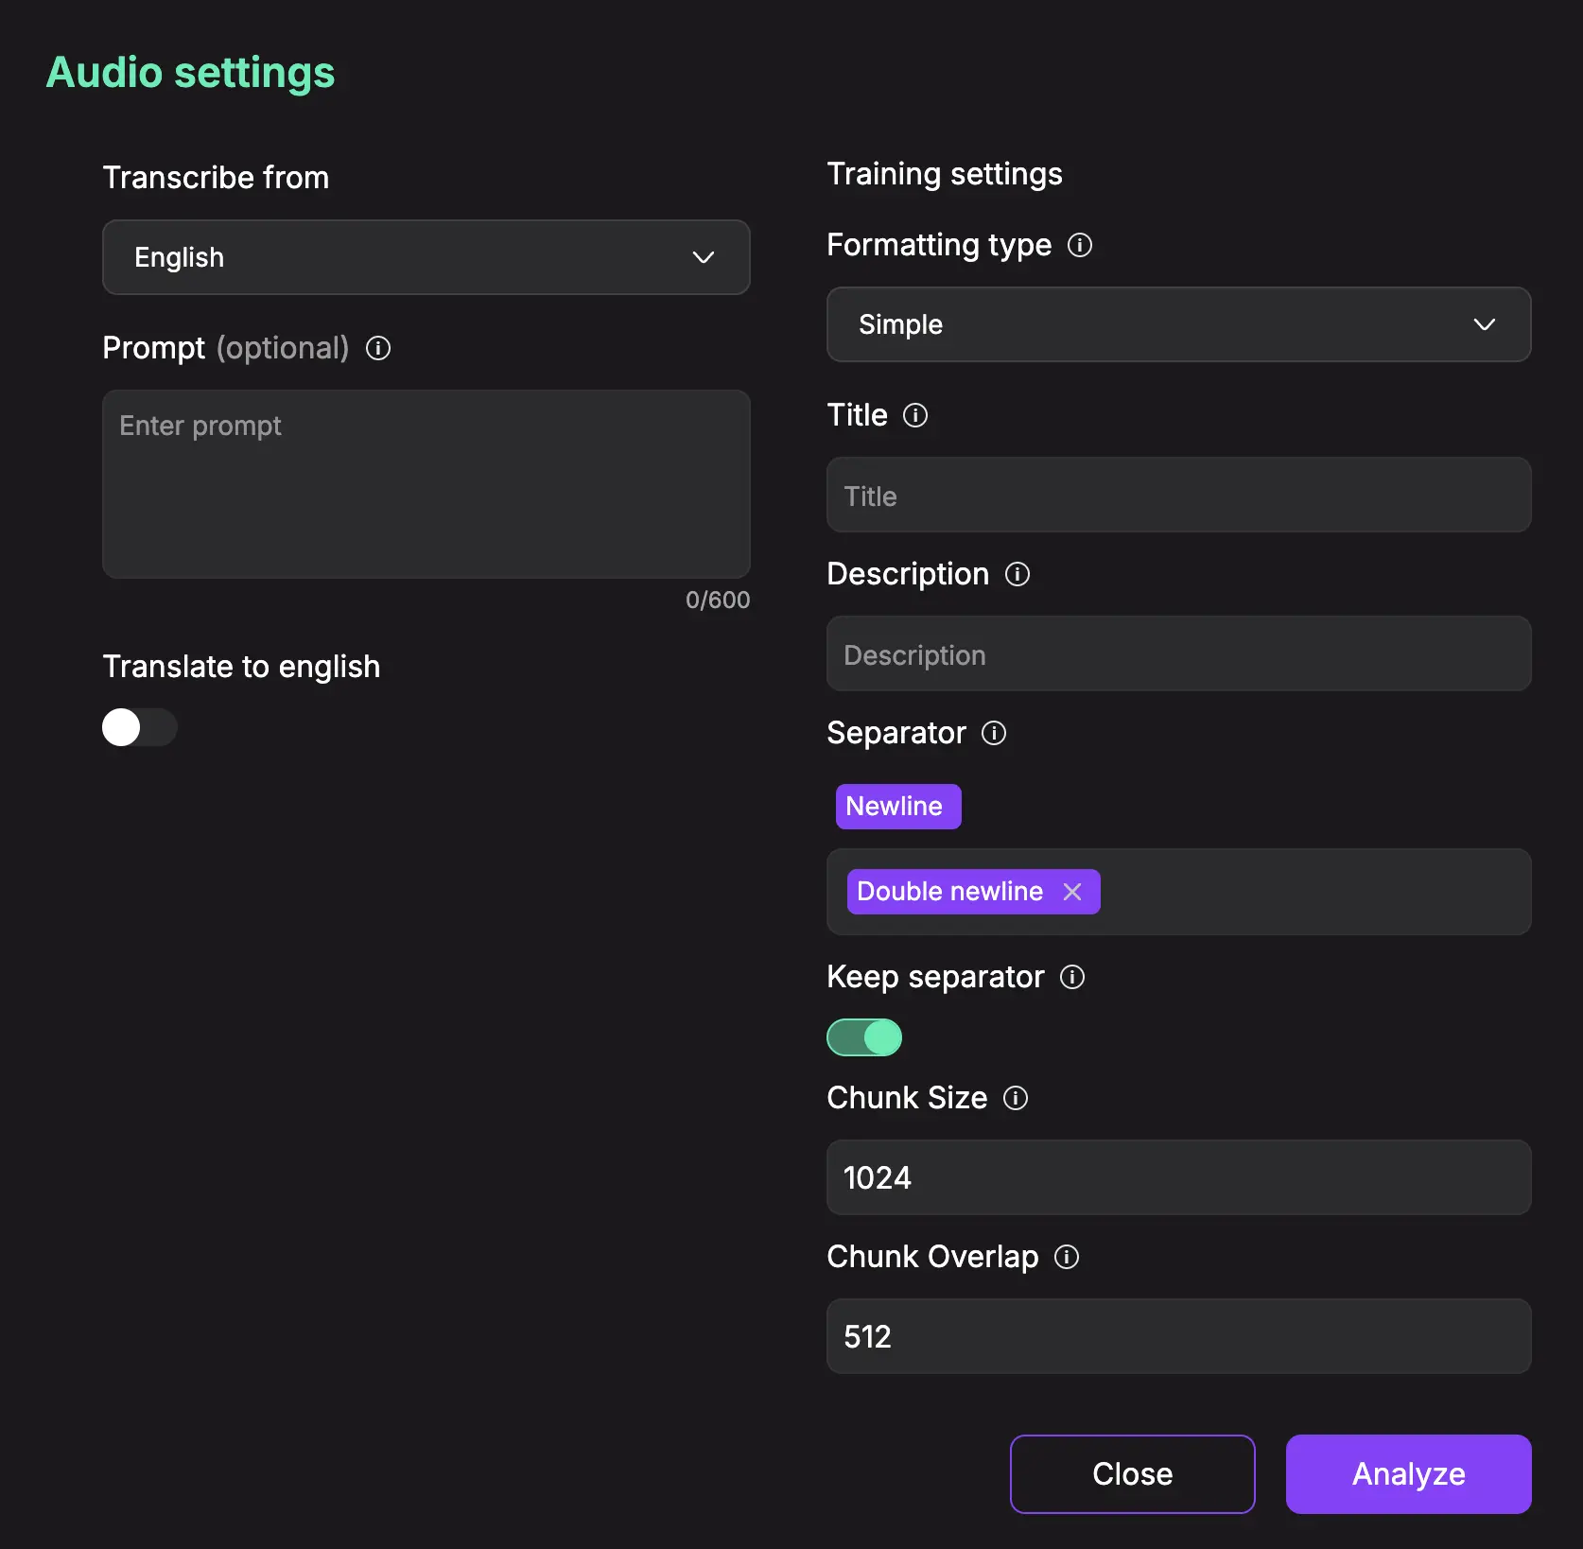Screen dimensions: 1583x1549
Task: Toggle Translate to english switch
Action: 140,727
